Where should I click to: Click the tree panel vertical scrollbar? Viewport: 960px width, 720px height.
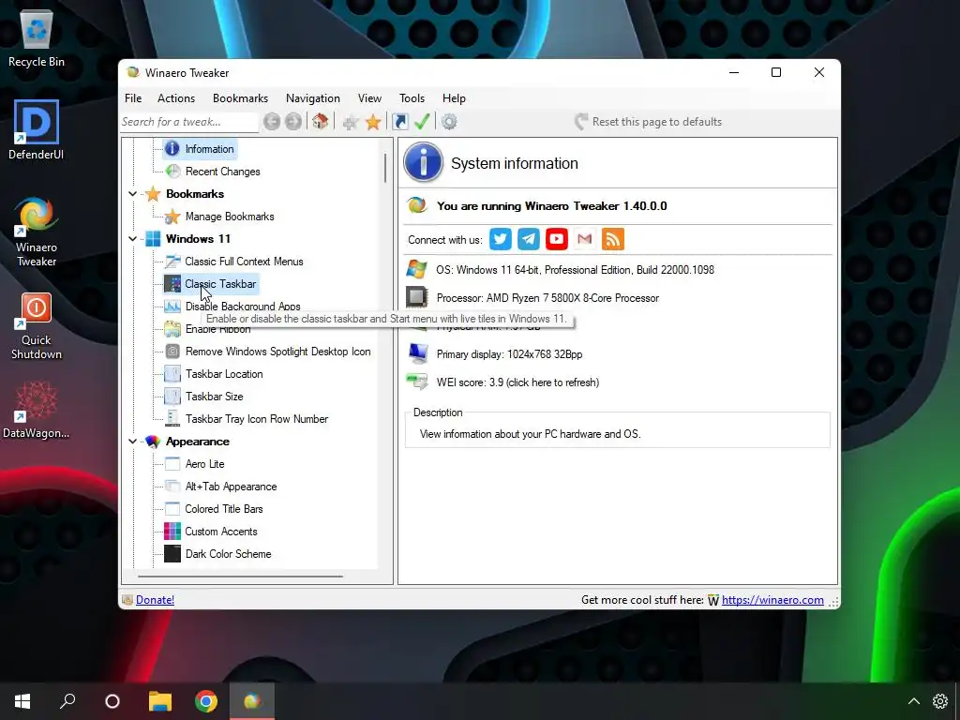point(385,168)
